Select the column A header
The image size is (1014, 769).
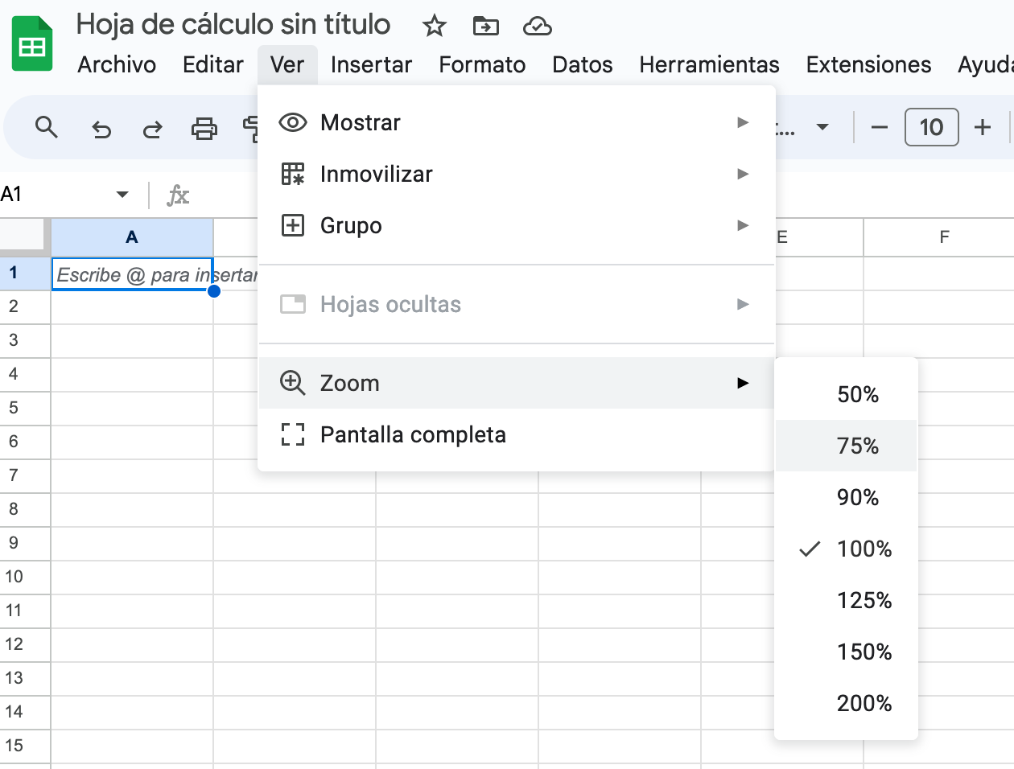[x=132, y=237]
